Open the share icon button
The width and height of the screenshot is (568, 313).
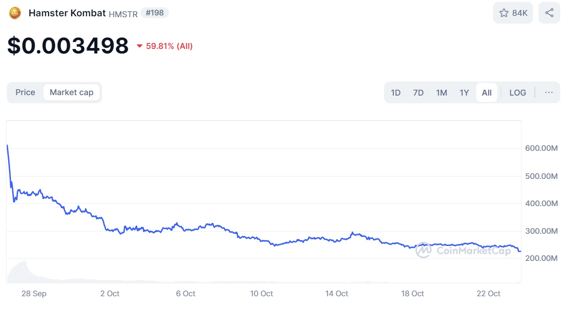tap(549, 13)
